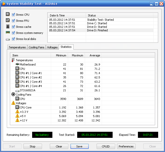This screenshot has height=152, width=165.
Task: Switch to the Temperatures tab
Action: tap(17, 47)
